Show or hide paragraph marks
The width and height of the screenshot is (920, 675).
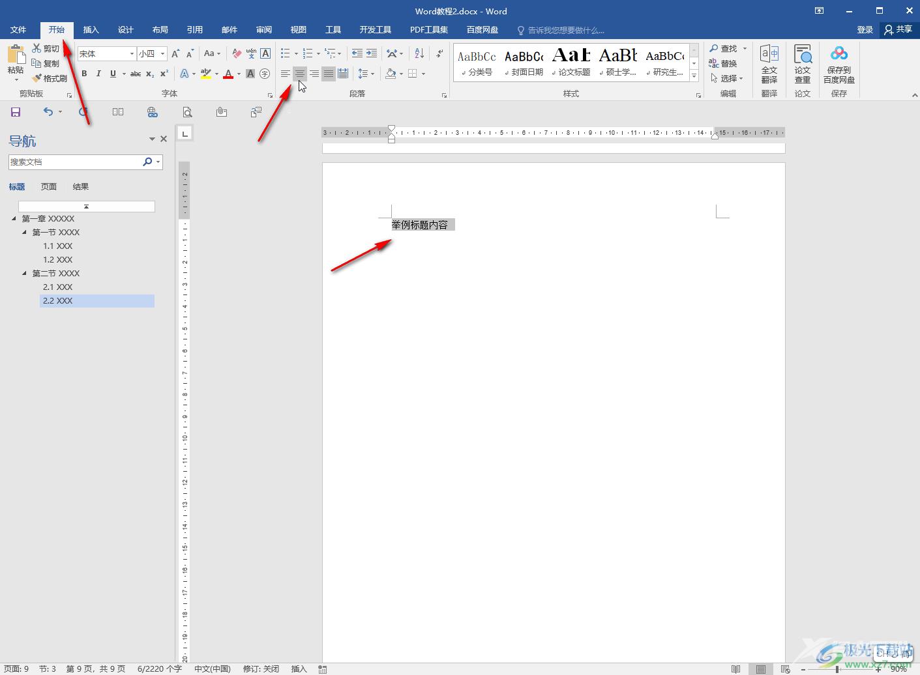tap(439, 53)
